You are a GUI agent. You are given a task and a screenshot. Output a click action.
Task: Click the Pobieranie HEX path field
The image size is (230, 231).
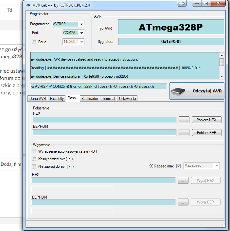104,120
